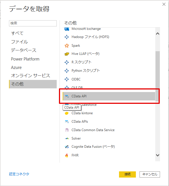Click the Solver icon
Screen dimensions: 169x186
(x=67, y=138)
